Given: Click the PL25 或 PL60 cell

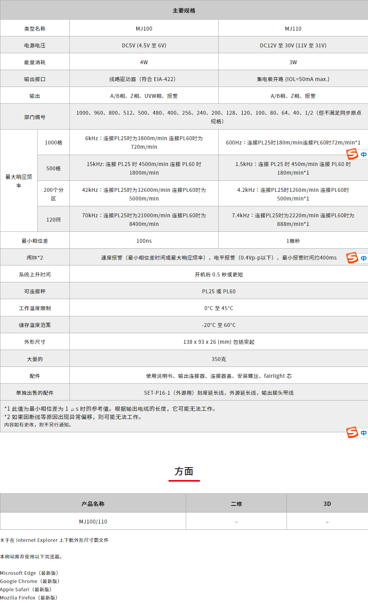Looking at the screenshot, I should pos(219,291).
